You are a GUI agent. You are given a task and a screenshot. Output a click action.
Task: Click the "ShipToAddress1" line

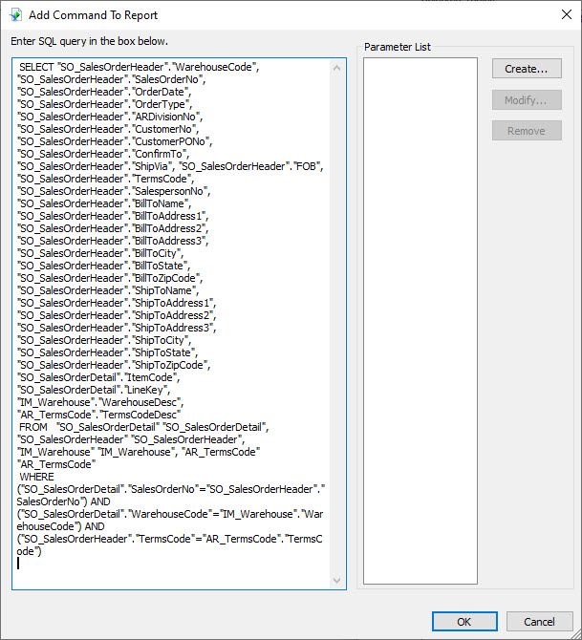tap(117, 303)
